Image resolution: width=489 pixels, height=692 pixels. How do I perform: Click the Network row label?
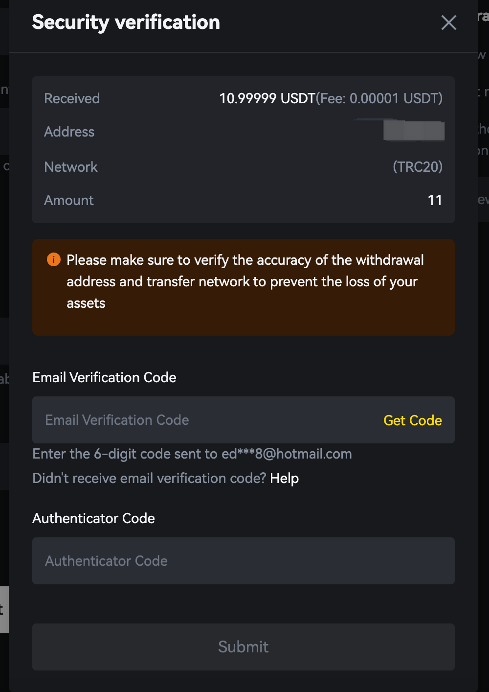click(x=71, y=167)
